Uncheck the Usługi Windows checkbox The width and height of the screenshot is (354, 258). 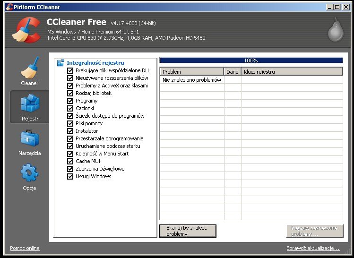click(70, 176)
